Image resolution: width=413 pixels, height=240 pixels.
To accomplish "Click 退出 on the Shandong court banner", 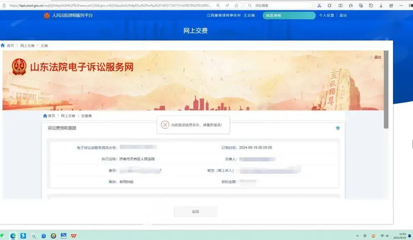I will point(377,57).
